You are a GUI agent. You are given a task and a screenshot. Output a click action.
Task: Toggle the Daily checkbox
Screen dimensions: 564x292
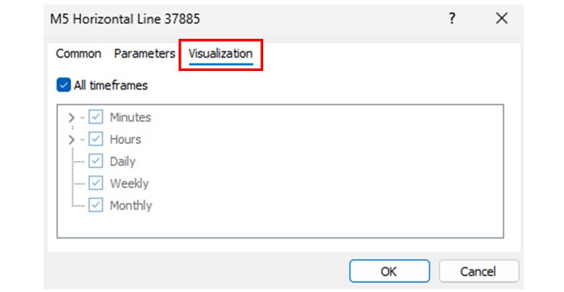96,161
